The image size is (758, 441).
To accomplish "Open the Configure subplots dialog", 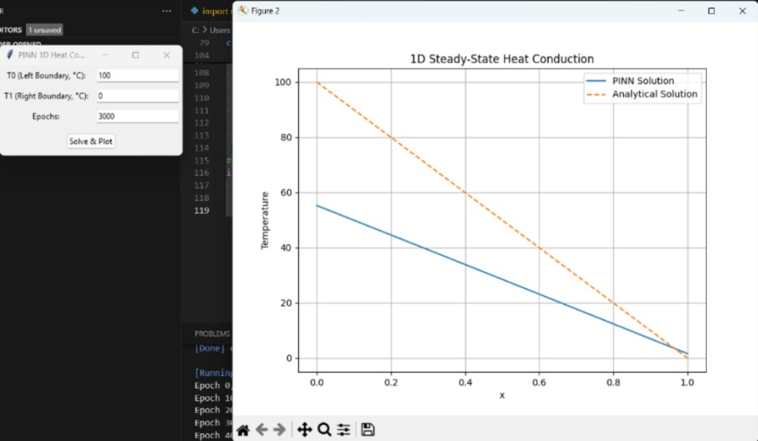I will pos(343,430).
